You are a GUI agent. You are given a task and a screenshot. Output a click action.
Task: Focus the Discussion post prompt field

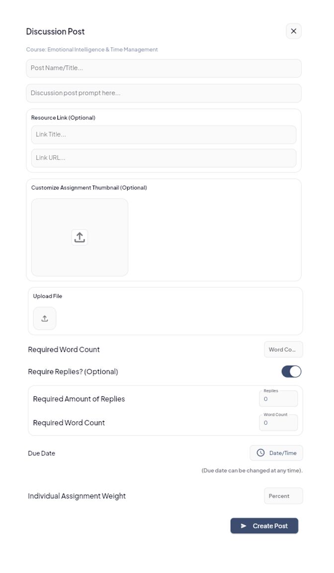pos(164,93)
